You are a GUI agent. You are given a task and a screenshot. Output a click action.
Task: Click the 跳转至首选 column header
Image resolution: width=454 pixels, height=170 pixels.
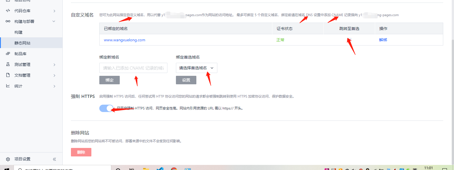349,29
